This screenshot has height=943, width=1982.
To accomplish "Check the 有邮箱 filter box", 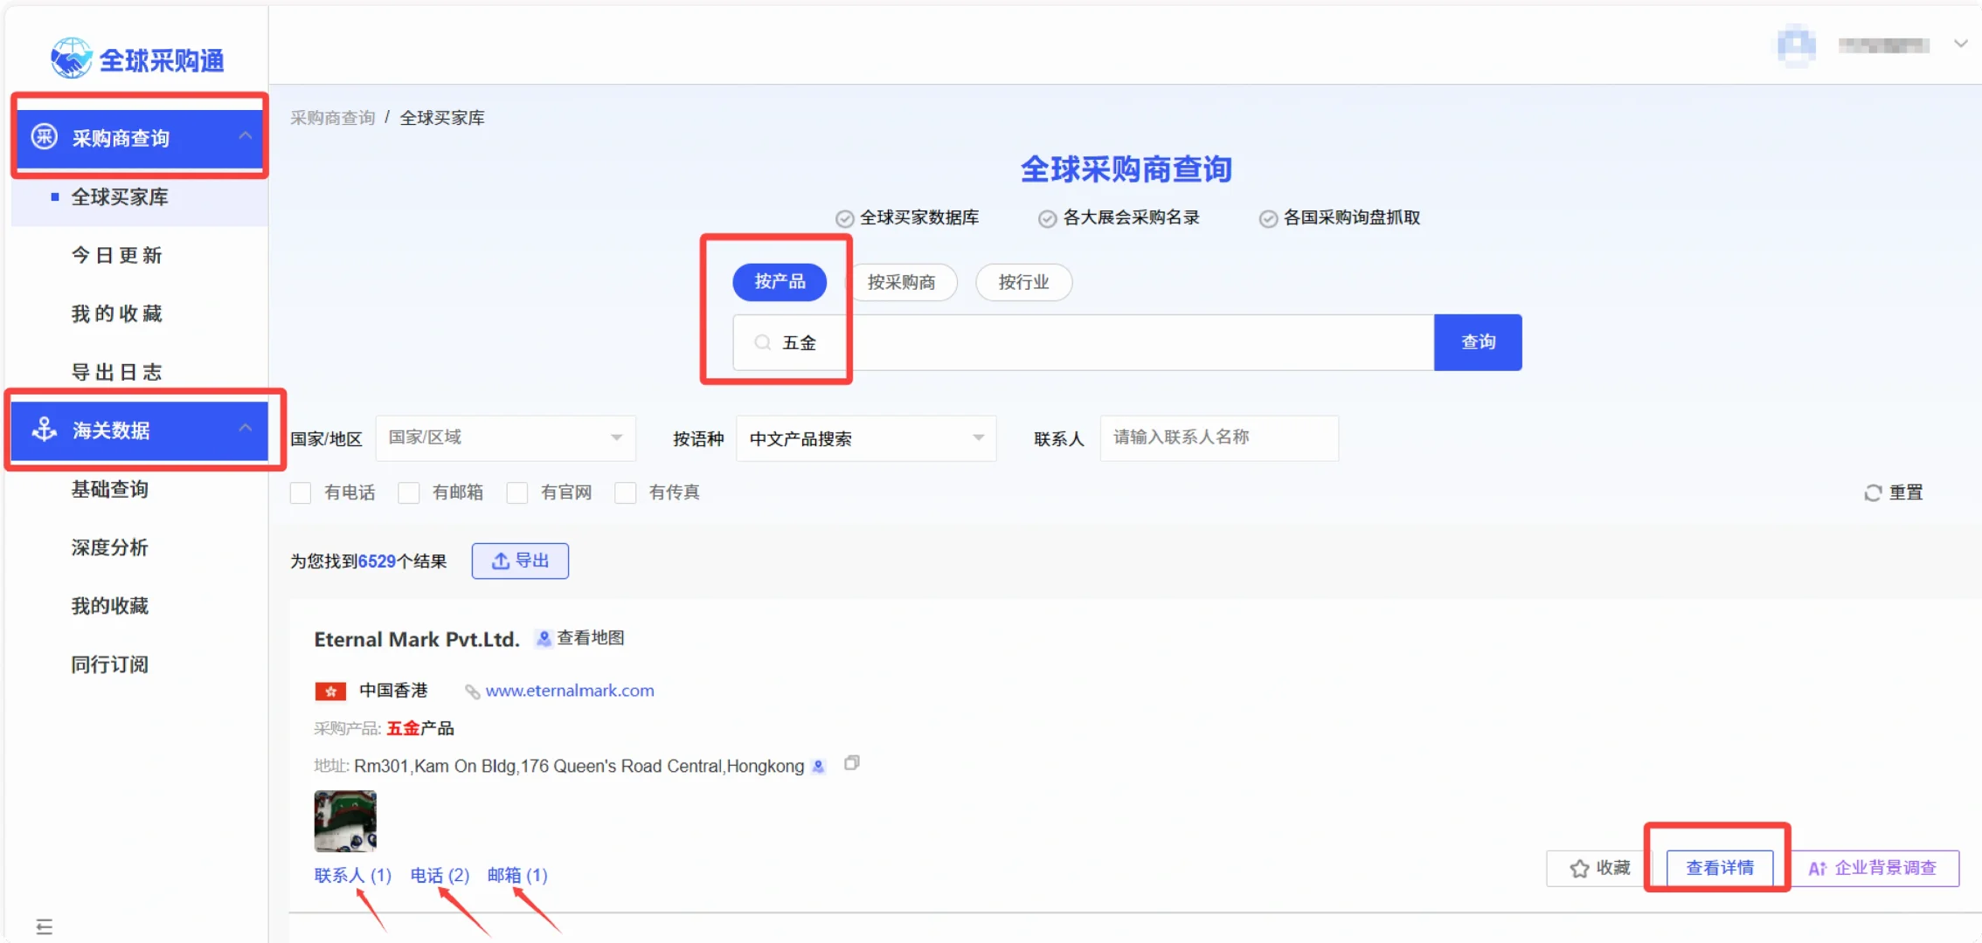I will (409, 493).
